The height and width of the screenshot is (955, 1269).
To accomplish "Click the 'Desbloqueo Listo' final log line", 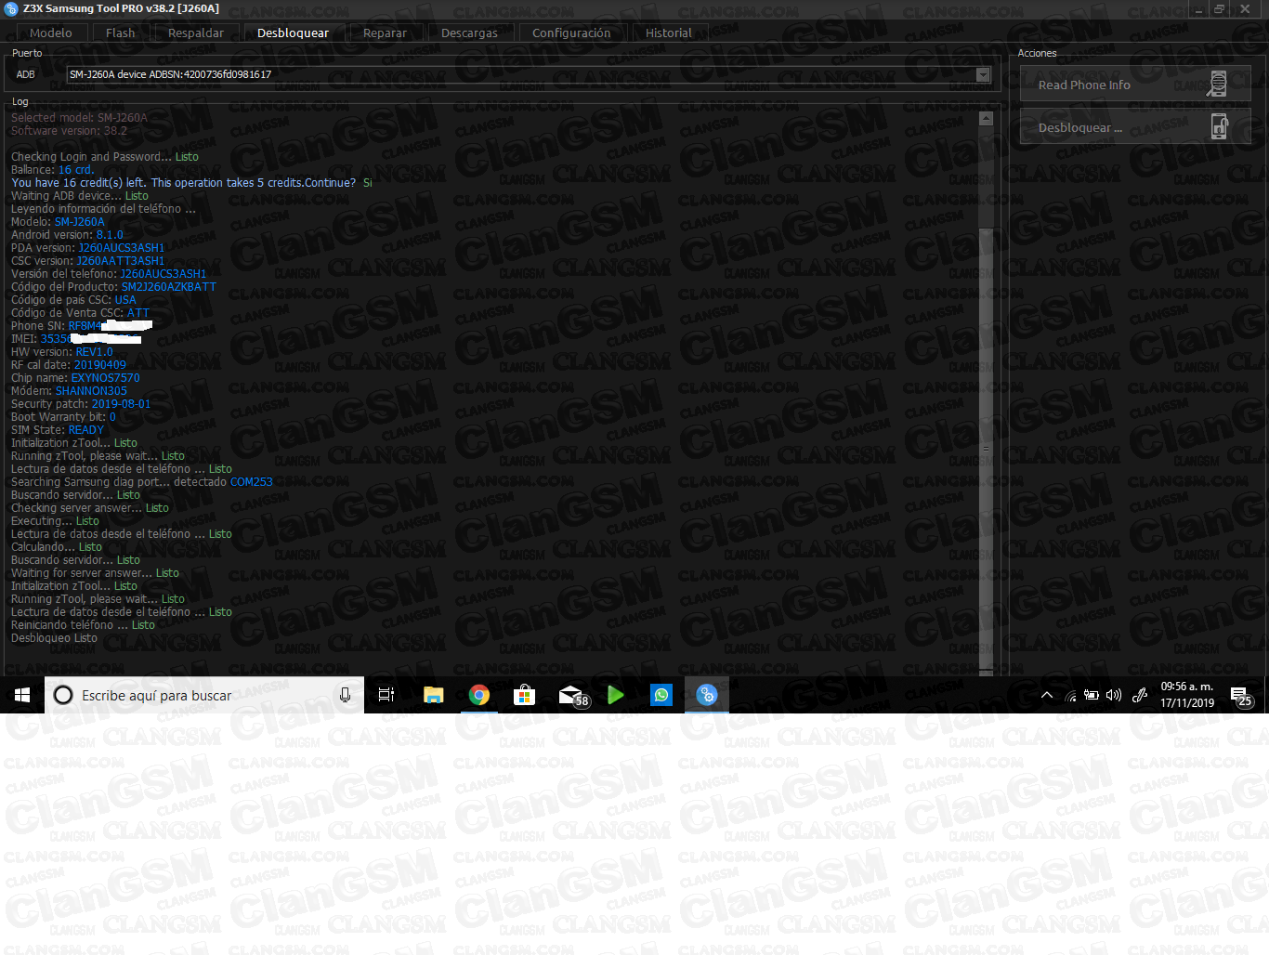I will coord(54,638).
